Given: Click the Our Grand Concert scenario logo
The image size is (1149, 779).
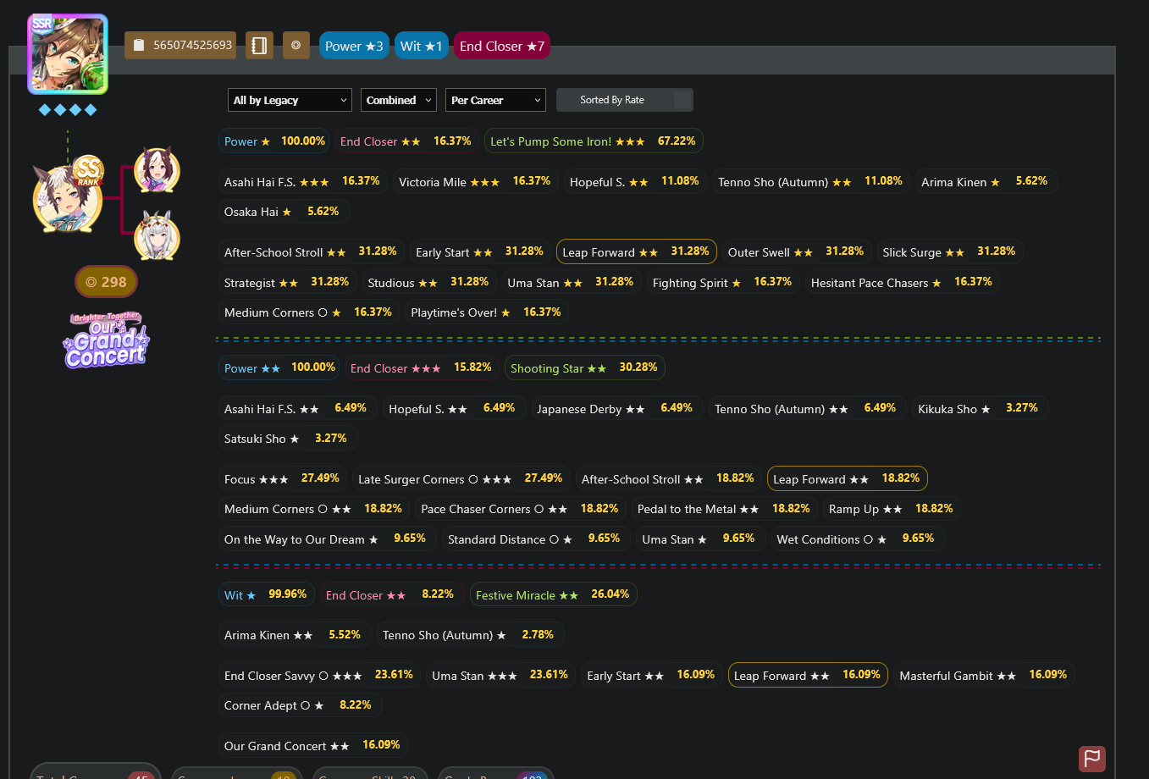Looking at the screenshot, I should coord(106,340).
